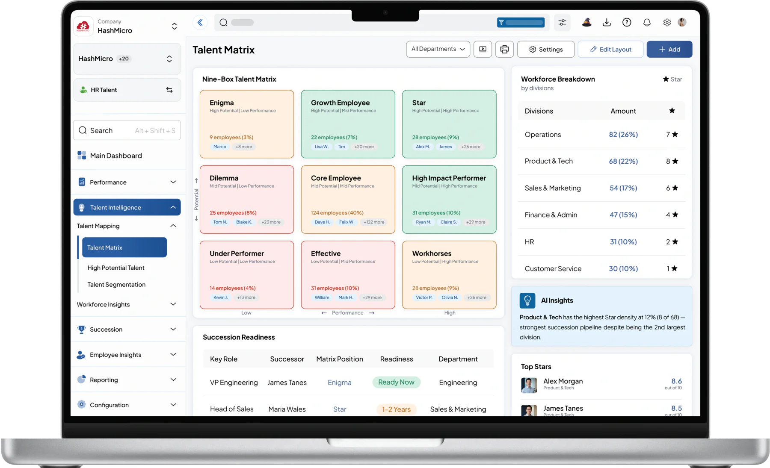Open notifications bell icon
Image resolution: width=770 pixels, height=468 pixels.
pos(647,22)
